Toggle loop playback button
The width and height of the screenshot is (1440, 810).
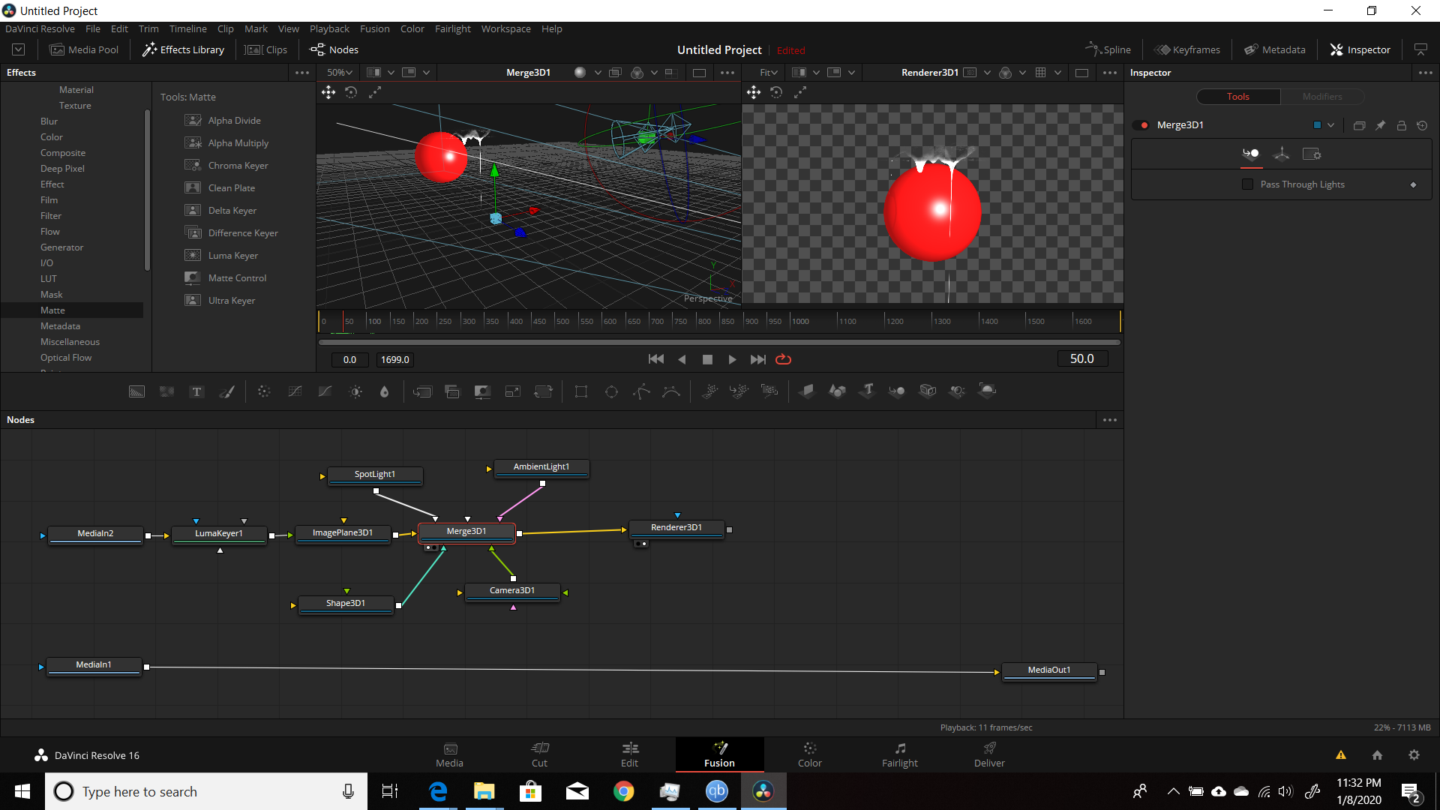click(783, 359)
